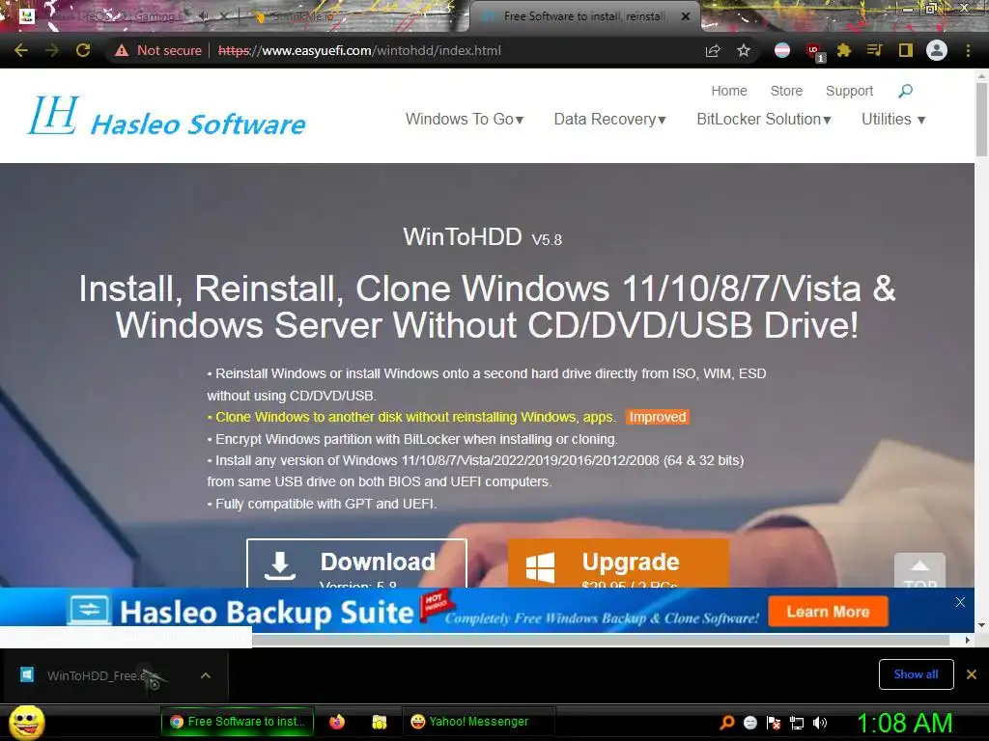The image size is (989, 741).
Task: Go back using the browser back arrow
Action: coord(21,50)
